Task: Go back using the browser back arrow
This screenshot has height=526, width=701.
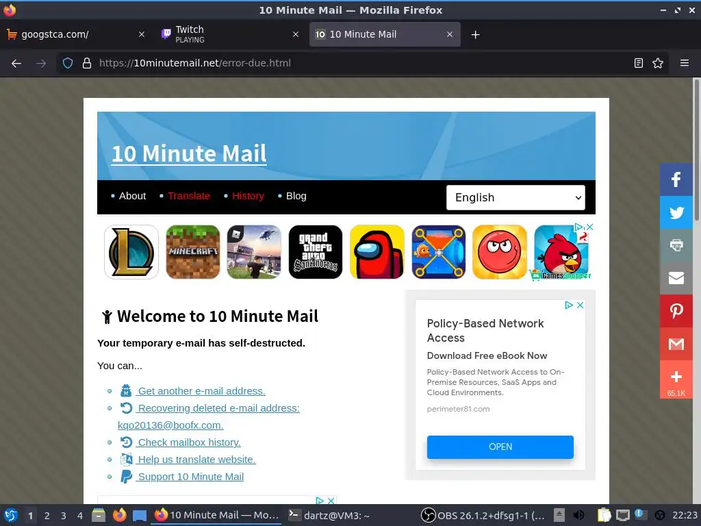Action: pos(16,63)
